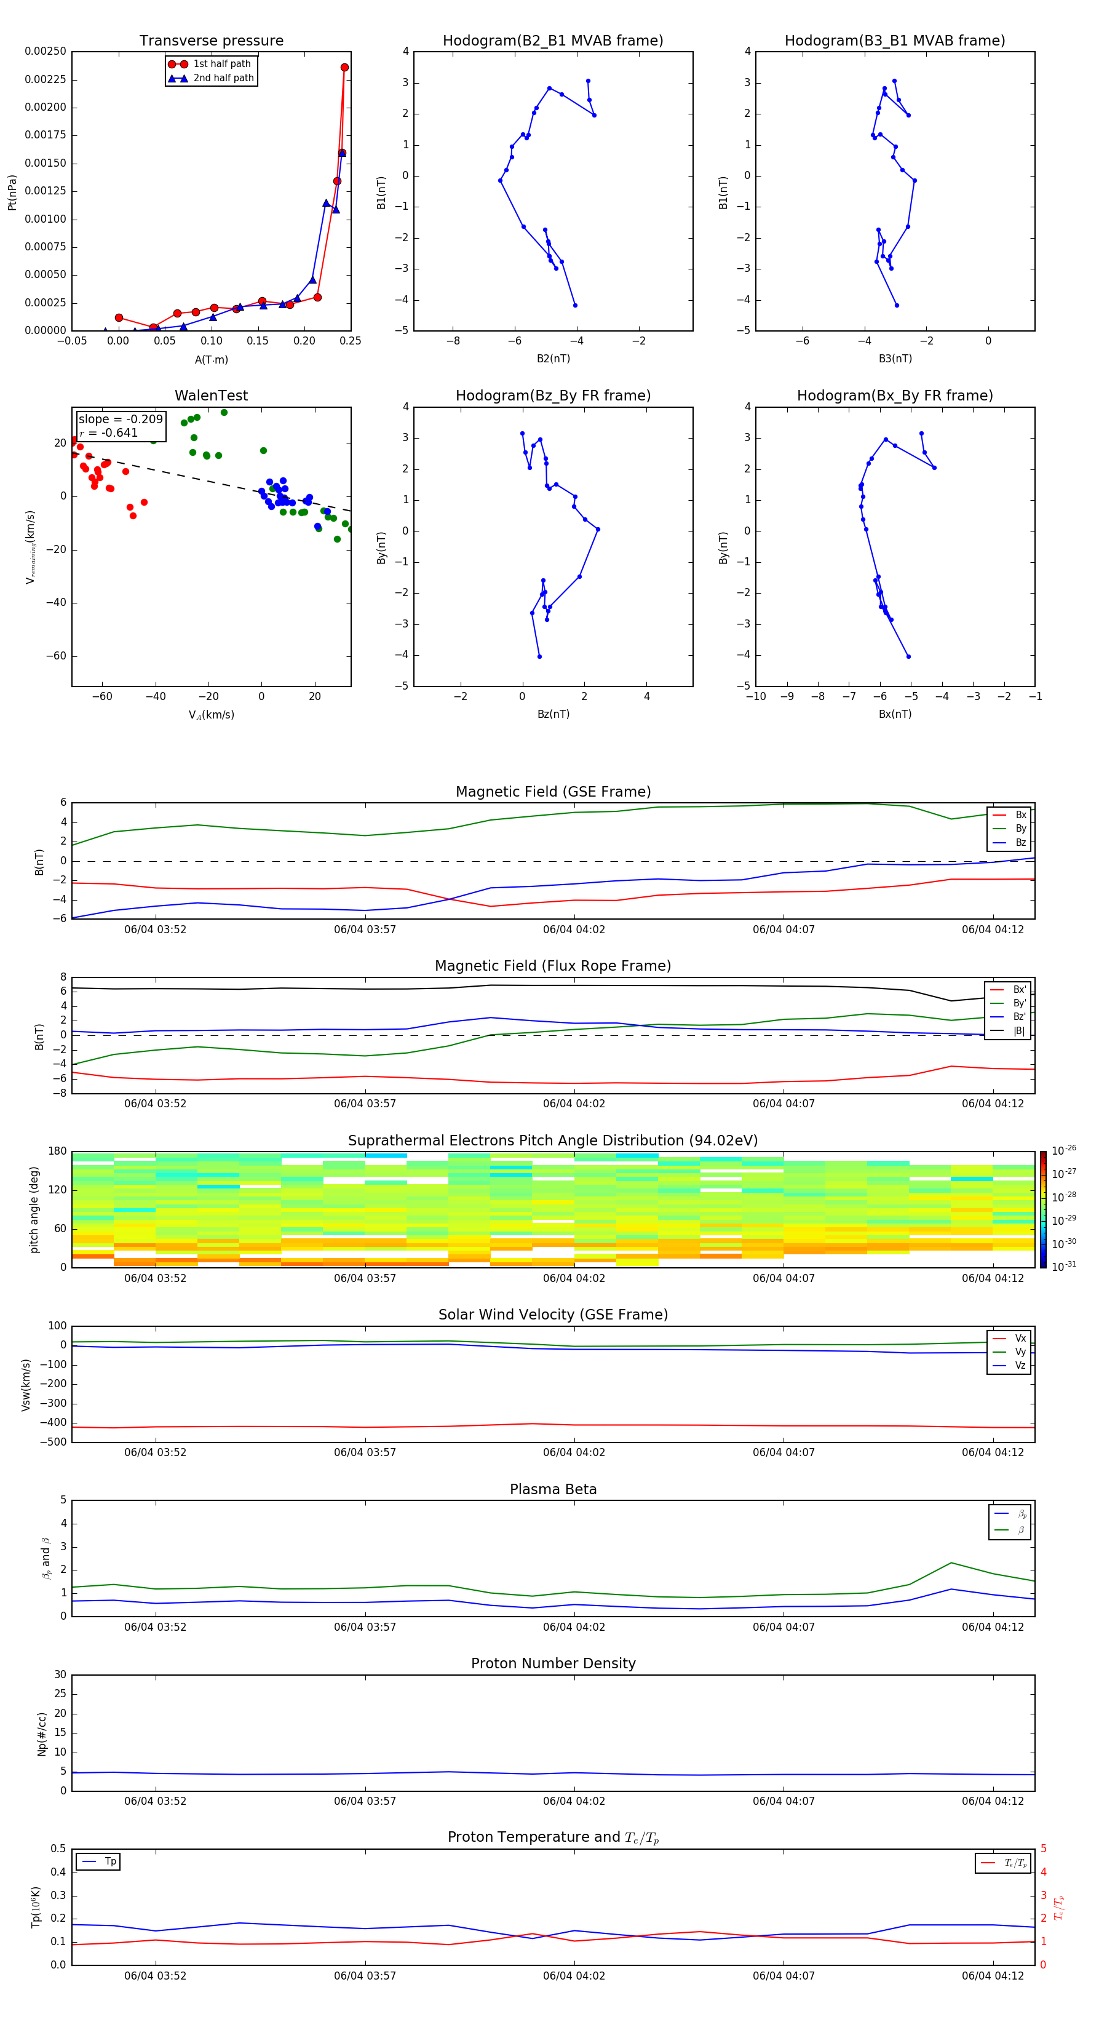
Task: Click the 'B2(nT)' x-axis label
Action: pyautogui.click(x=553, y=359)
